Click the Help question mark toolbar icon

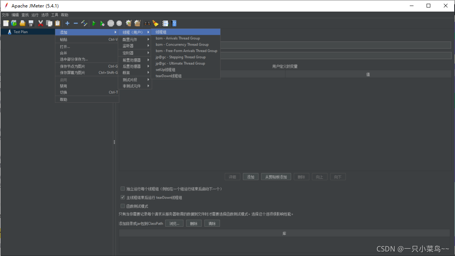pos(174,23)
